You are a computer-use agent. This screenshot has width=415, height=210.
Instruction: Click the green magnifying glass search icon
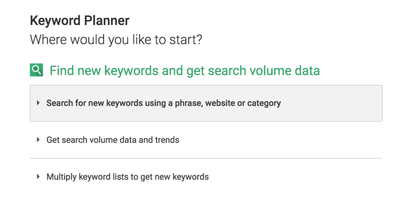pyautogui.click(x=36, y=70)
